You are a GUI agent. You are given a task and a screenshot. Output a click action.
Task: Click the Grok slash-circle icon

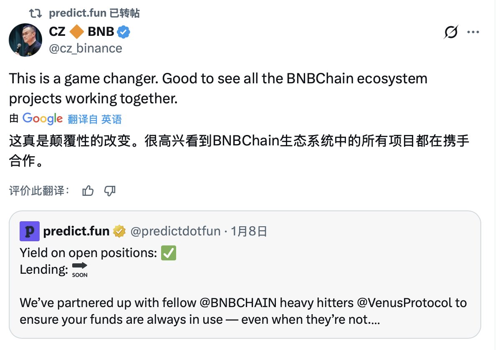pyautogui.click(x=451, y=32)
